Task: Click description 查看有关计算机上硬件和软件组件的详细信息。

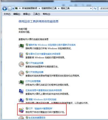Action: pos(47,94)
